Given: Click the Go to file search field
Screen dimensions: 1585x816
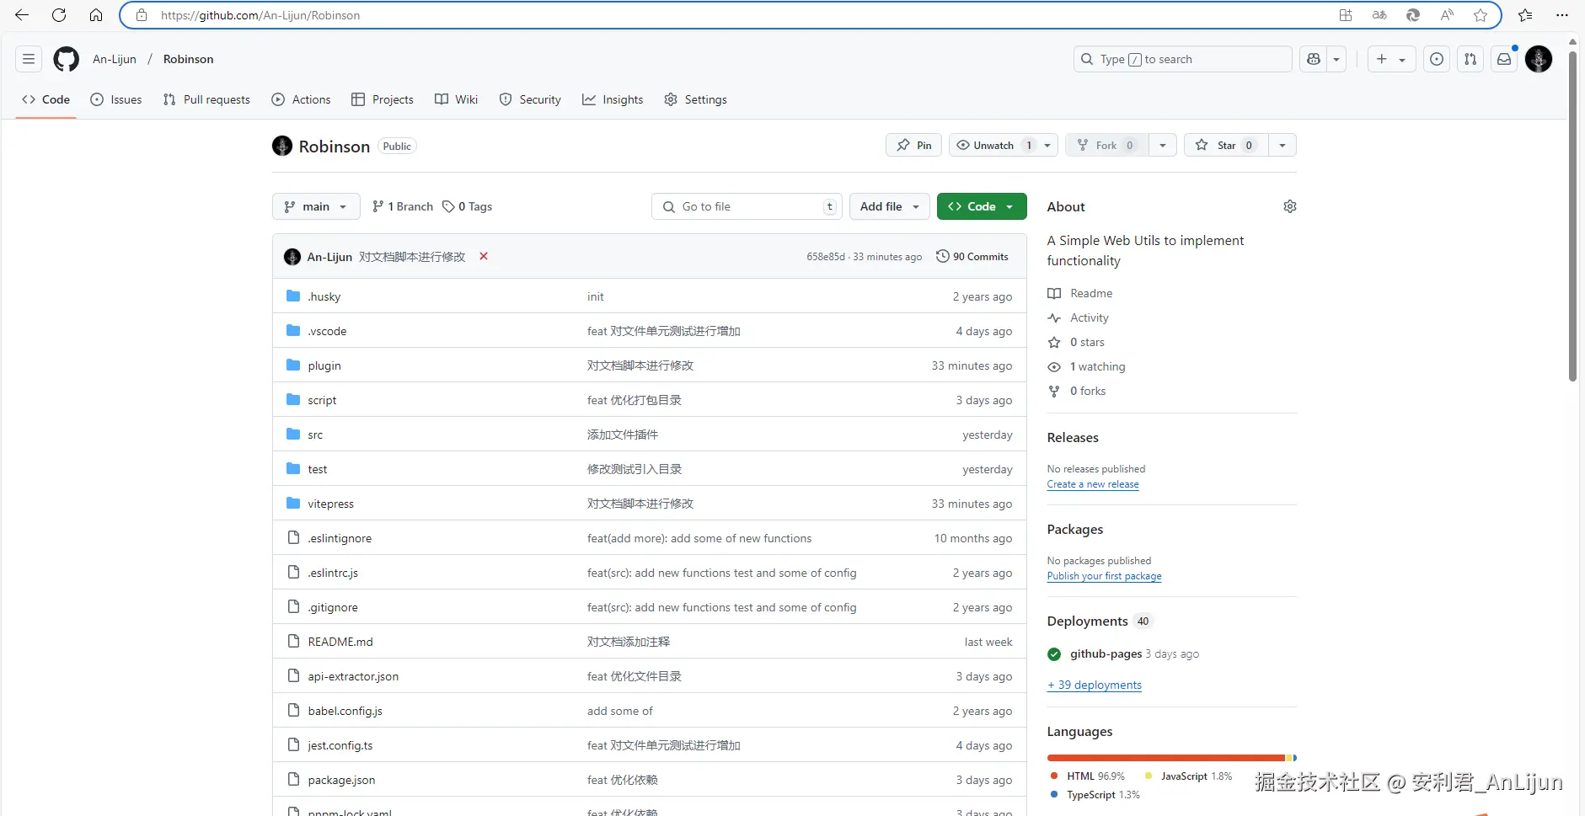Looking at the screenshot, I should pyautogui.click(x=747, y=206).
